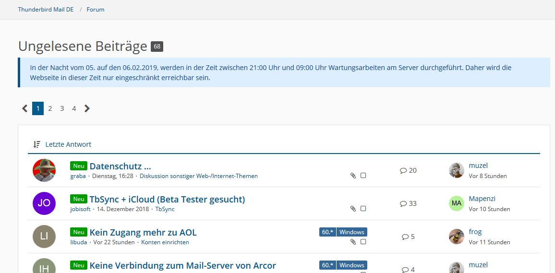Click the Neu badge of AOL thread
555x273 pixels.
[79, 232]
